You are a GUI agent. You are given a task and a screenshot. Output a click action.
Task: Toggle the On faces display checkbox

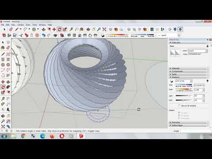click(x=179, y=113)
